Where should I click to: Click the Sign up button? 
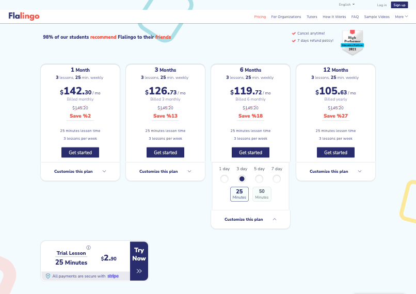[399, 5]
